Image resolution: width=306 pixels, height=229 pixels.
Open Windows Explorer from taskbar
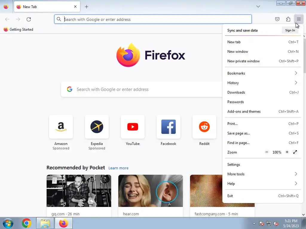(x=45, y=223)
